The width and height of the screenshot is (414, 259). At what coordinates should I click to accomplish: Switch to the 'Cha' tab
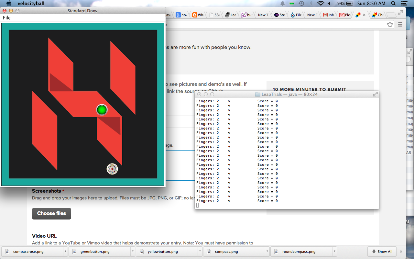click(378, 15)
